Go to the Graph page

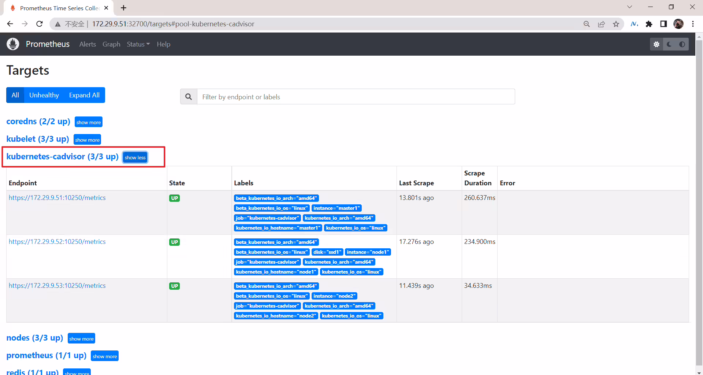111,44
